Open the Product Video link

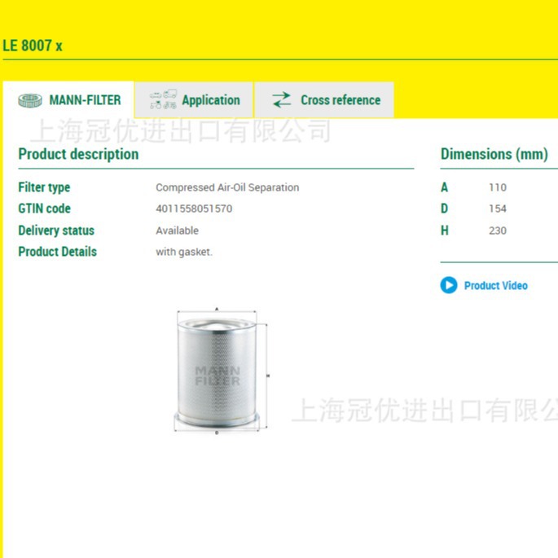click(496, 285)
